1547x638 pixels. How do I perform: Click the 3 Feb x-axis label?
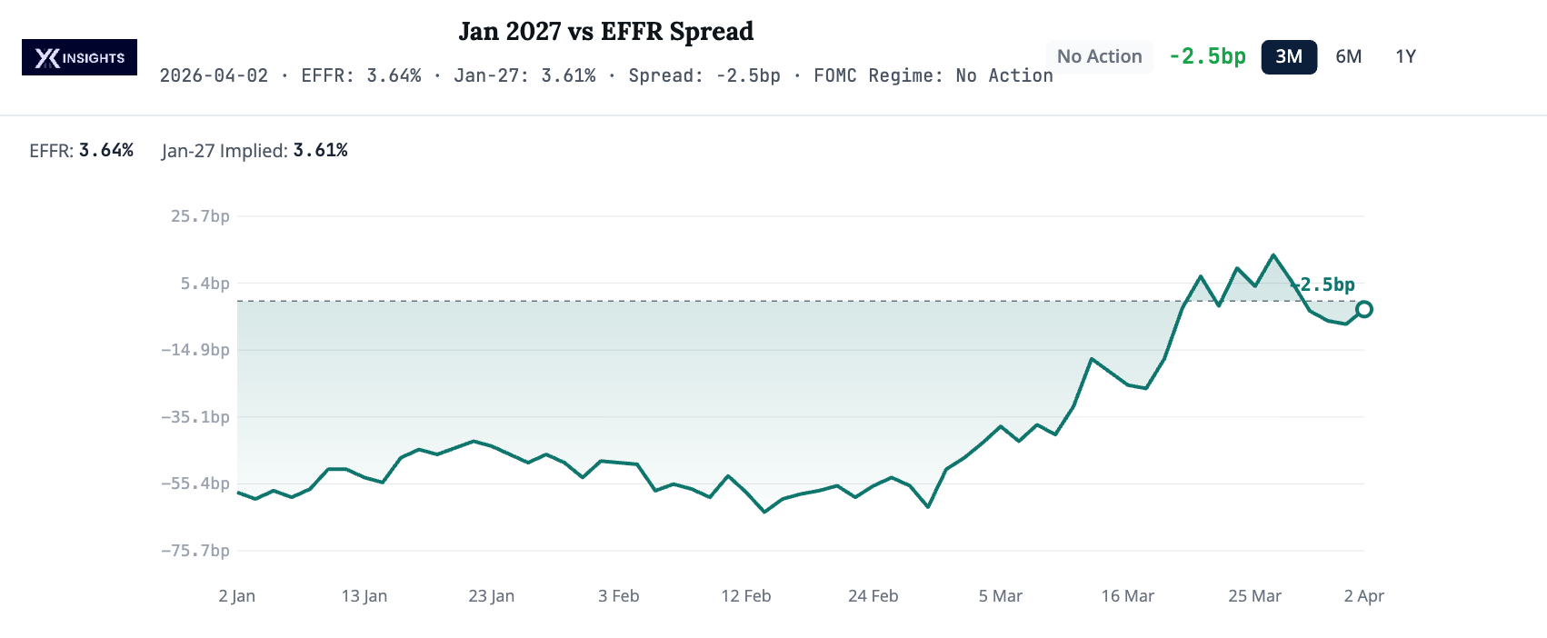[x=619, y=596]
